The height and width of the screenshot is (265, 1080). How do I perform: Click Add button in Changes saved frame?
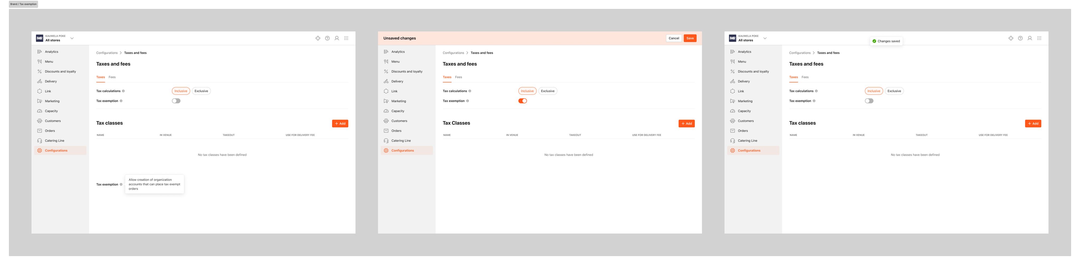click(1033, 123)
